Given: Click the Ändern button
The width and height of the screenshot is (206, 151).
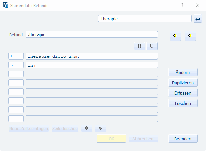Looking at the screenshot, I should [183, 72].
